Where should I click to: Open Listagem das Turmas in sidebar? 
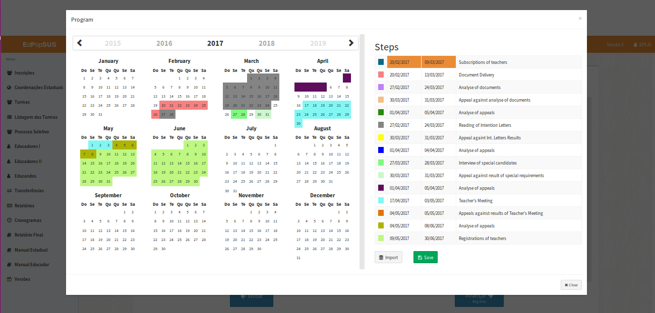click(x=33, y=117)
